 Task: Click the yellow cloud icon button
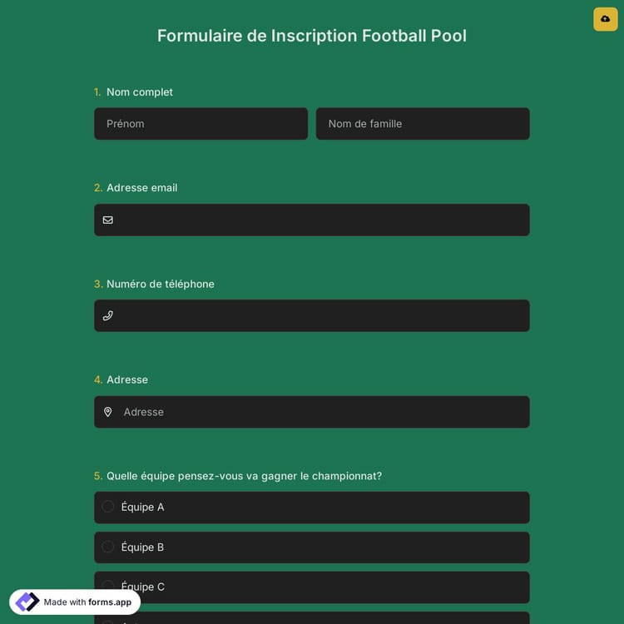click(x=605, y=19)
